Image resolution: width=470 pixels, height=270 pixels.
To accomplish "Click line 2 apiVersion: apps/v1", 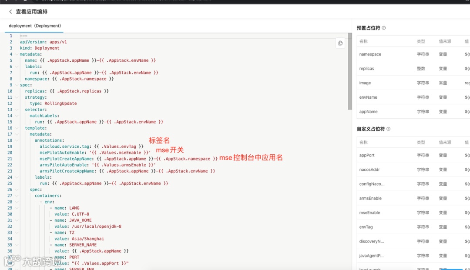I will click(x=44, y=42).
